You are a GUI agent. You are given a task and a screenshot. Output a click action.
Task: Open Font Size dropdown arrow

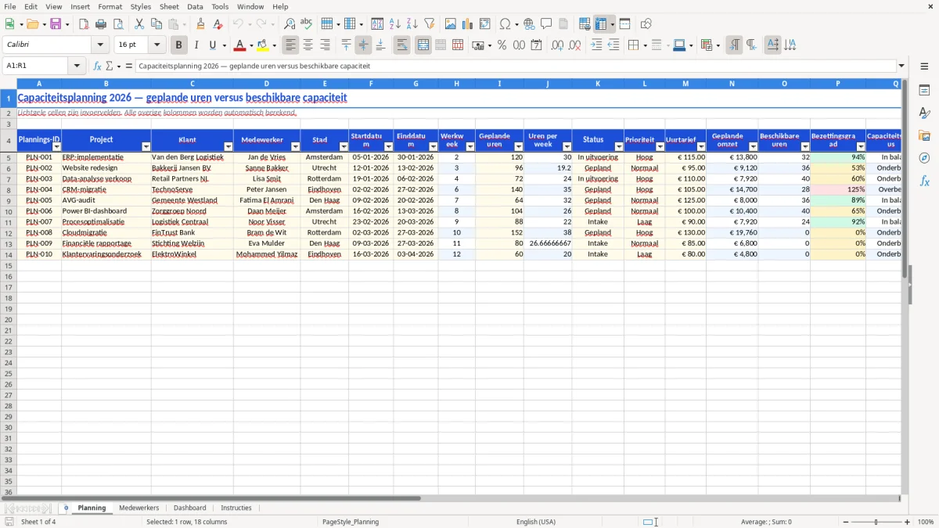pos(157,45)
